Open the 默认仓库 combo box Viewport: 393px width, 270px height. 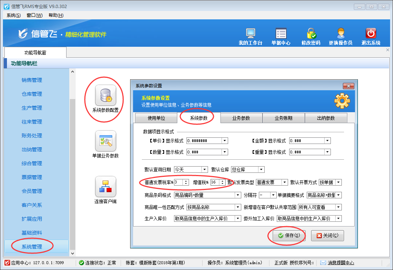(261, 170)
